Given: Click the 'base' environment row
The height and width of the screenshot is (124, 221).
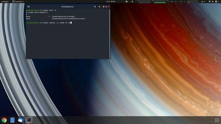Looking at the screenshot, I should [50, 17].
